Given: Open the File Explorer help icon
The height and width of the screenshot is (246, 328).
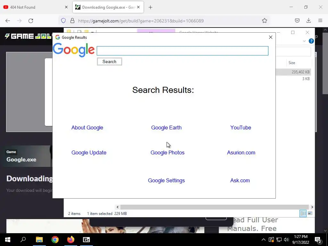Looking at the screenshot, I should pyautogui.click(x=311, y=41).
